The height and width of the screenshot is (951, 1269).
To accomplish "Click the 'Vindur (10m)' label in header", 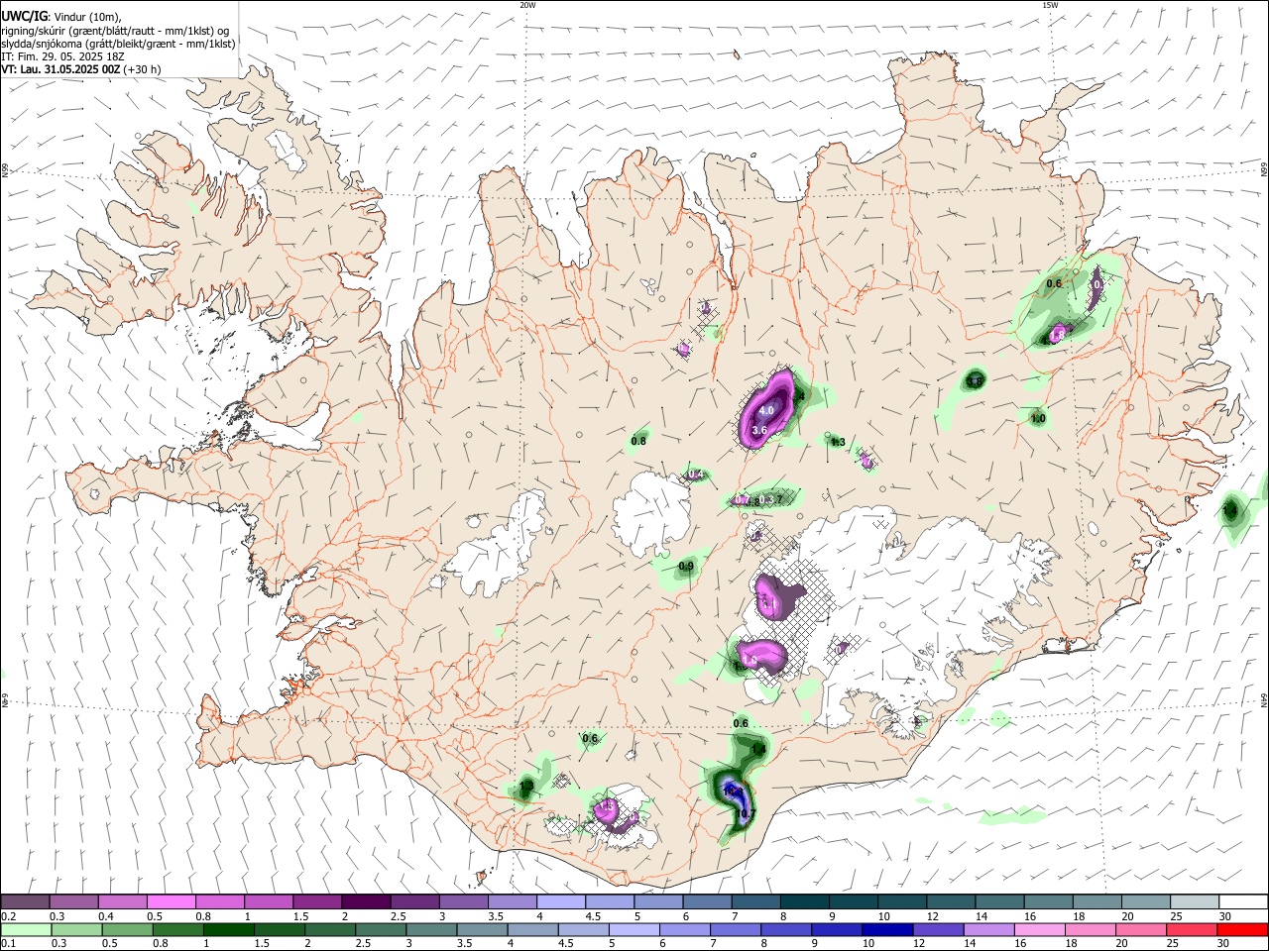I will 86,17.
